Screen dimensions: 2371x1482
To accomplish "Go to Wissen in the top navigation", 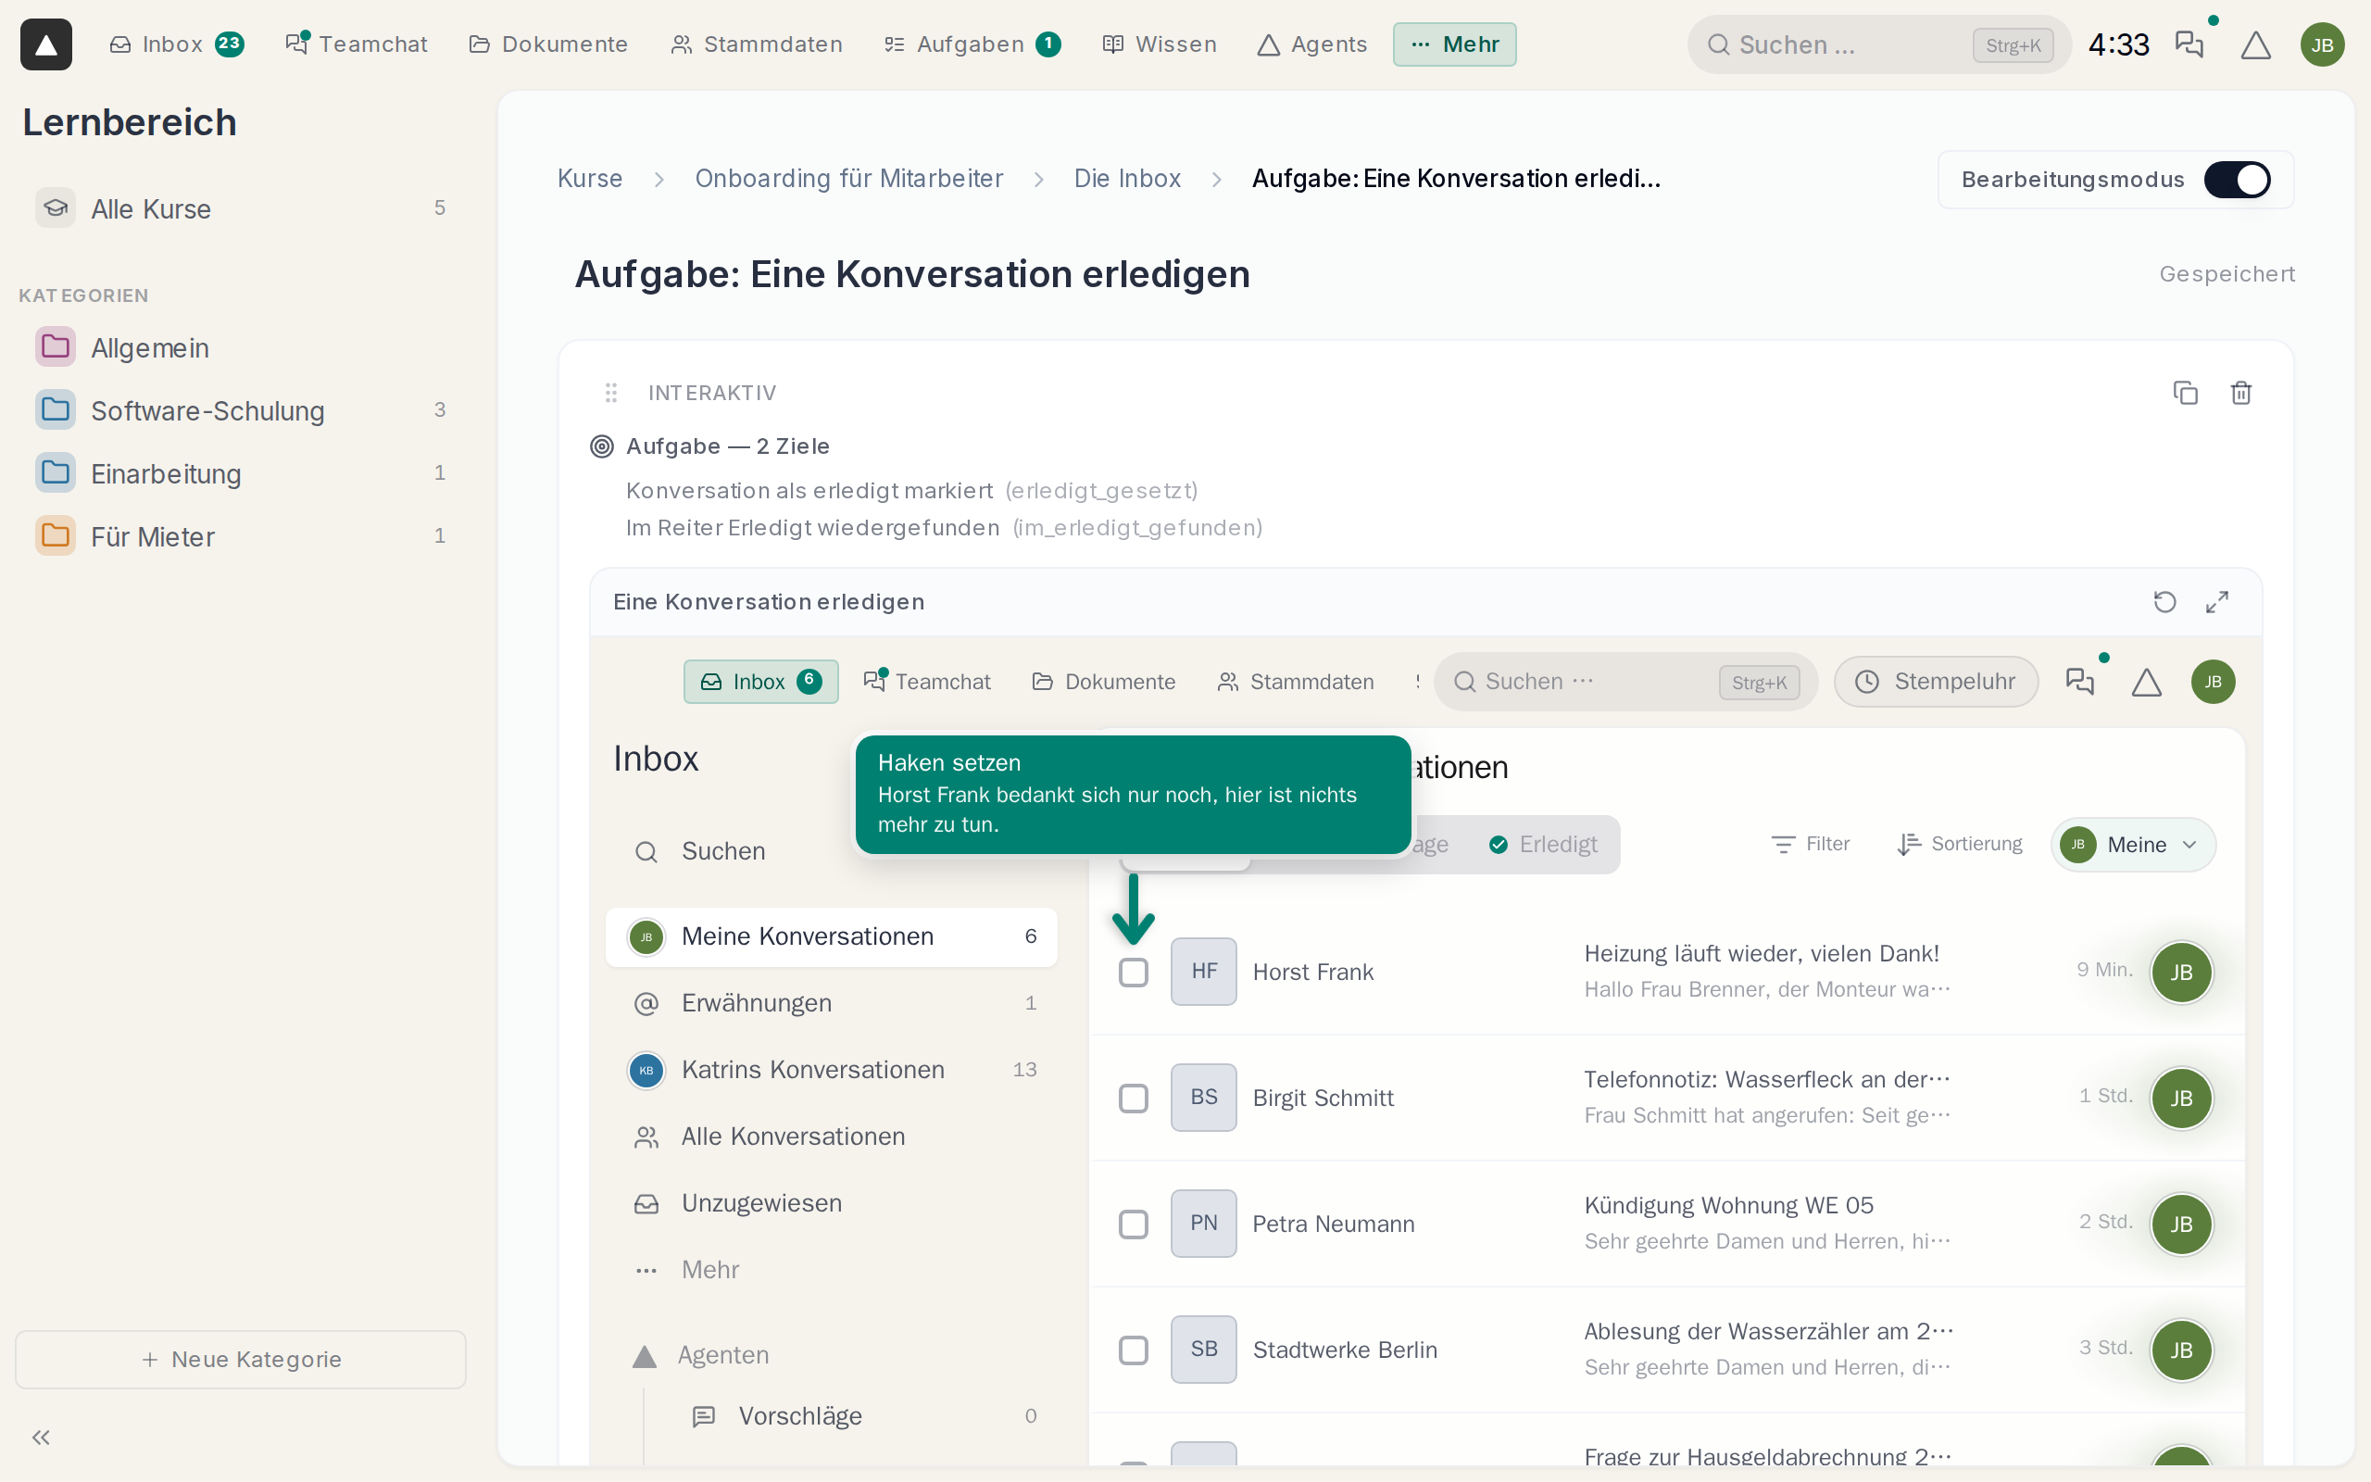I will coord(1159,44).
